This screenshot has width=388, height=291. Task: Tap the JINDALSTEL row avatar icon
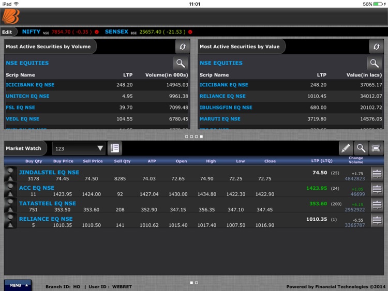pos(10,174)
